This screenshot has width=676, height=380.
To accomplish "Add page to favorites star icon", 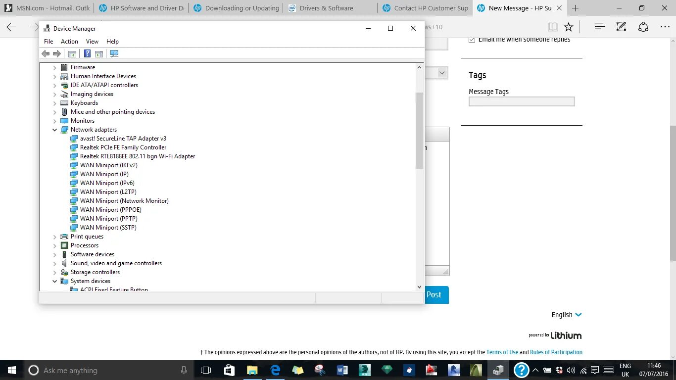I will [x=569, y=27].
